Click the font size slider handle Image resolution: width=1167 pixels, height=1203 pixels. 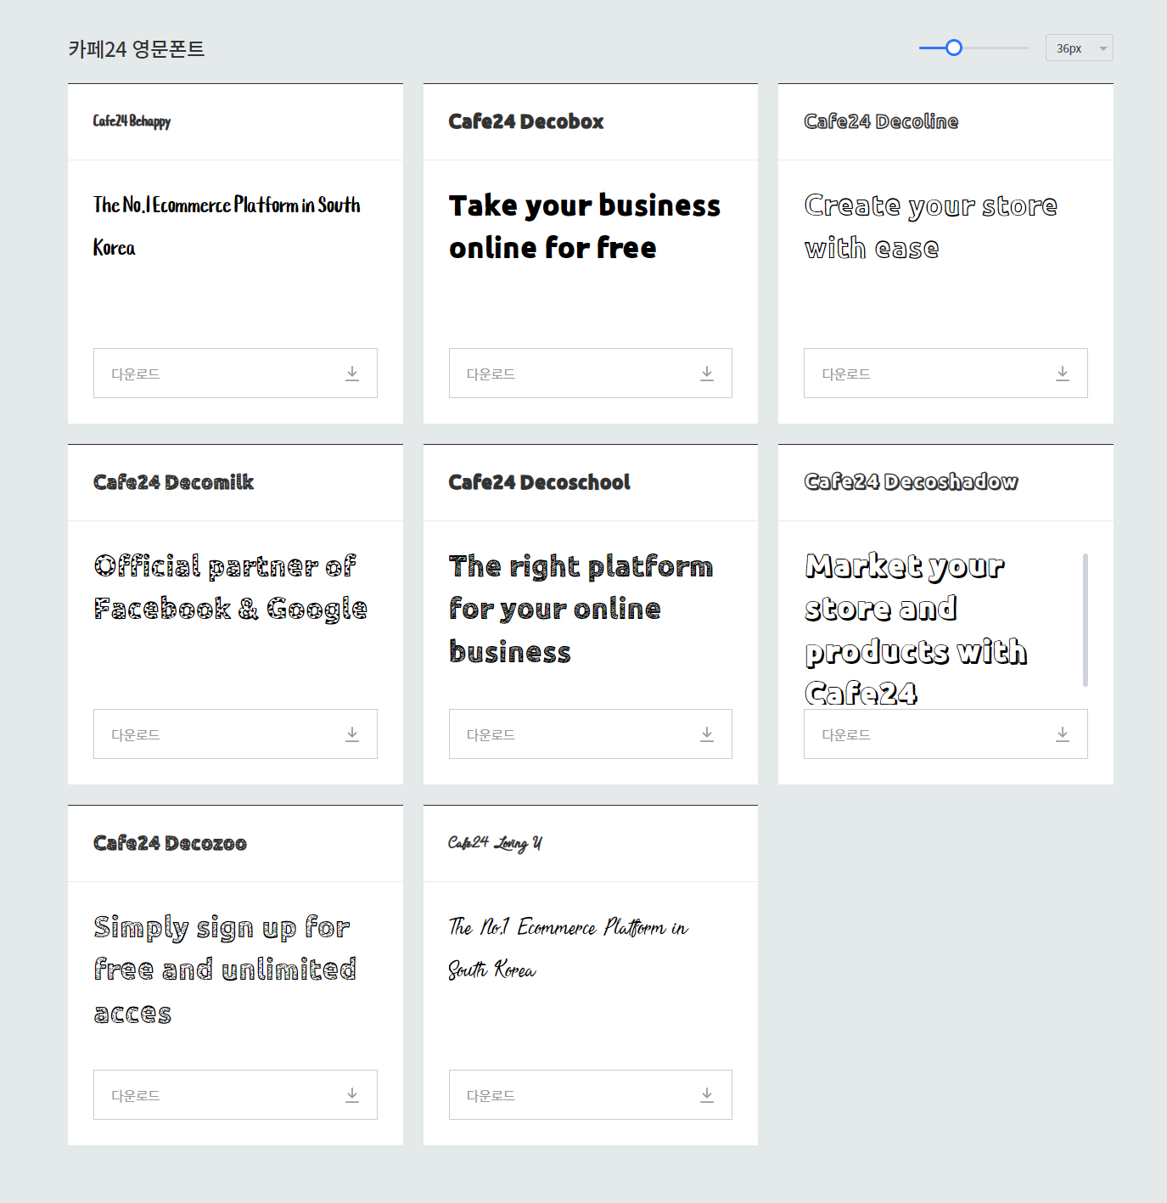click(x=954, y=48)
